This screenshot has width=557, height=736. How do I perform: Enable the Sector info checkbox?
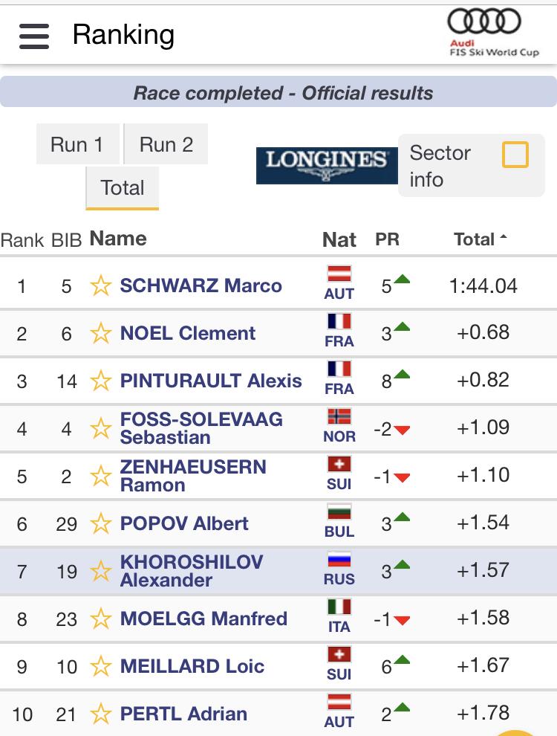tap(515, 155)
